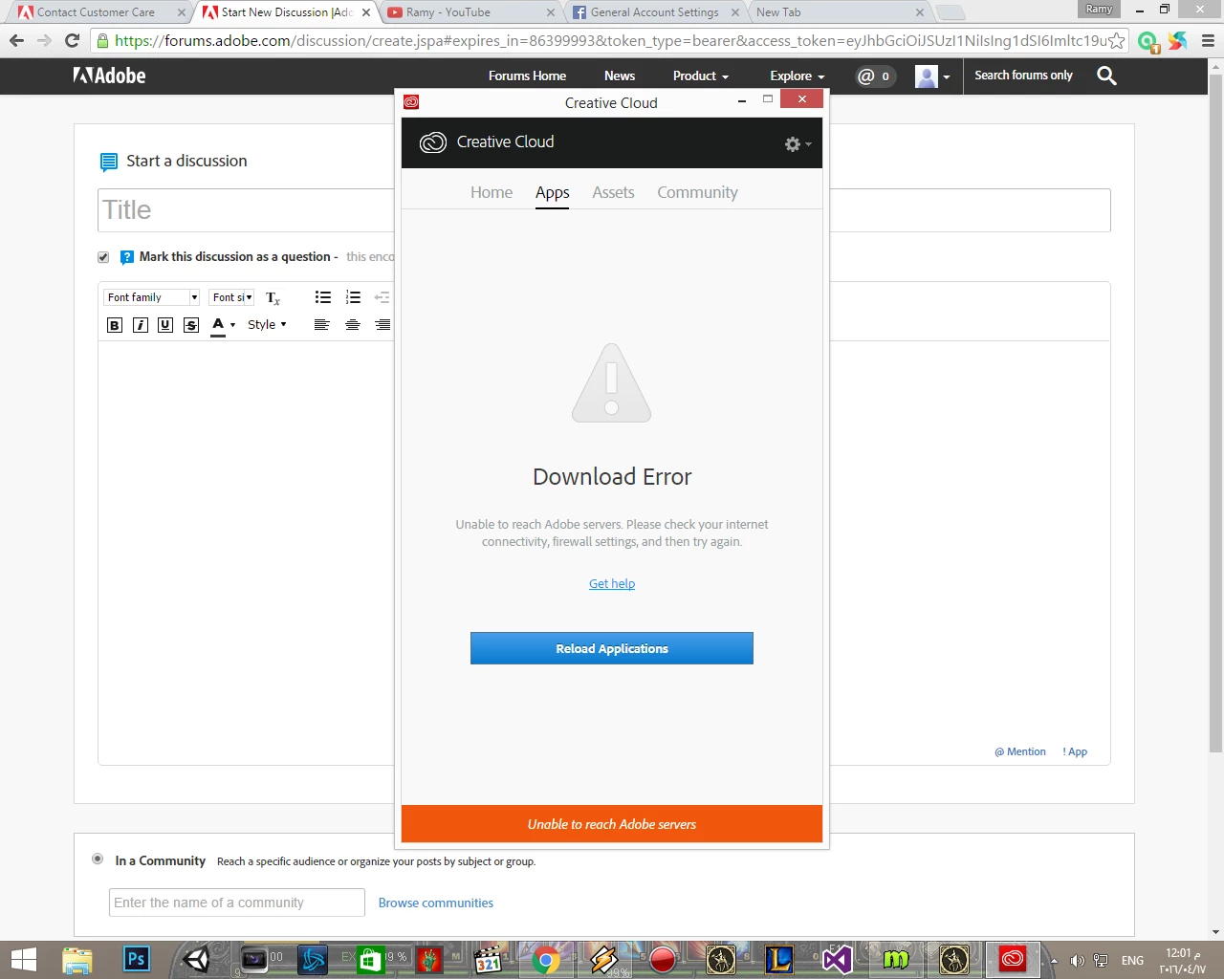The height and width of the screenshot is (979, 1224).
Task: Switch to Ramy - YouTube browser tab
Action: pos(469,12)
